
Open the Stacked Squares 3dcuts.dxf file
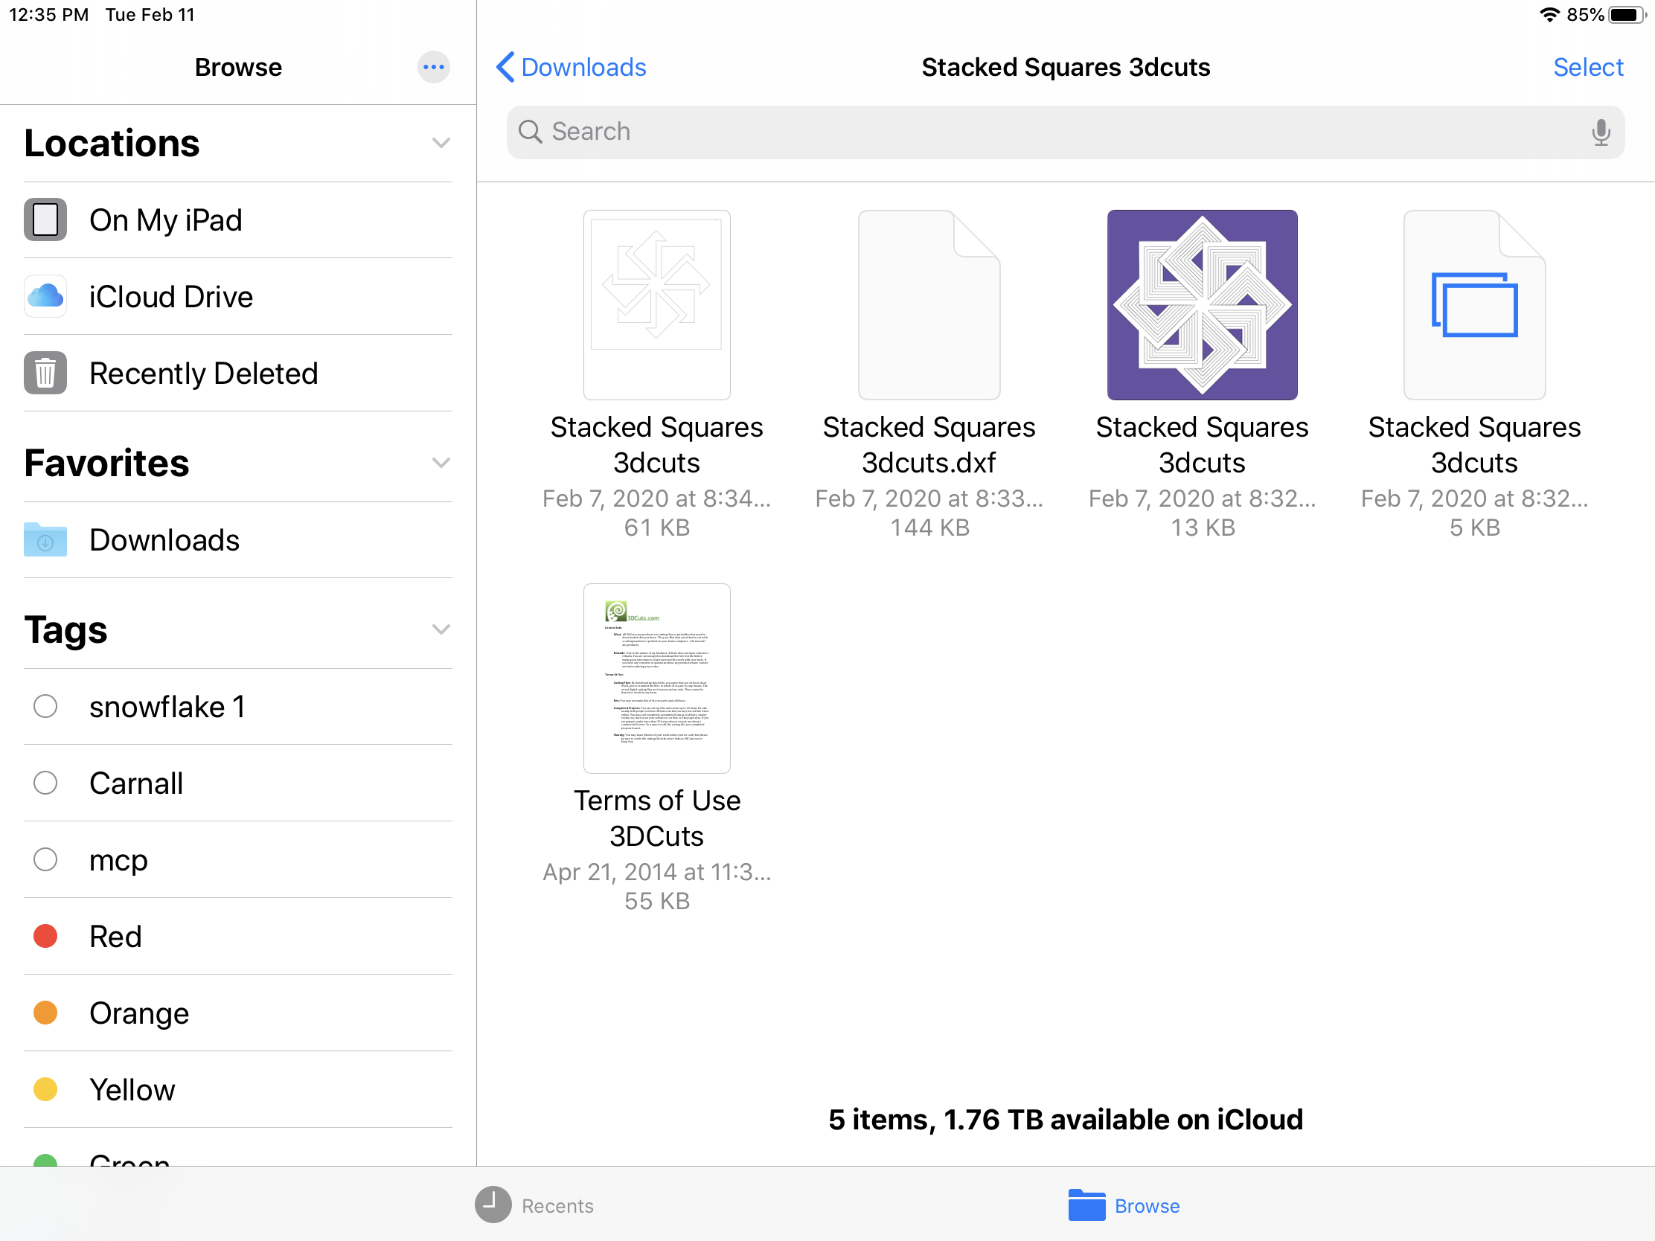pyautogui.click(x=929, y=305)
